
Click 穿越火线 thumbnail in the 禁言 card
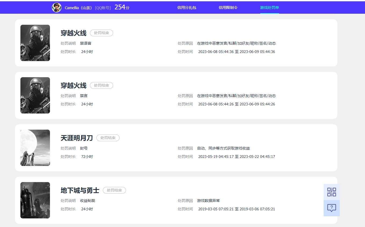(35, 95)
